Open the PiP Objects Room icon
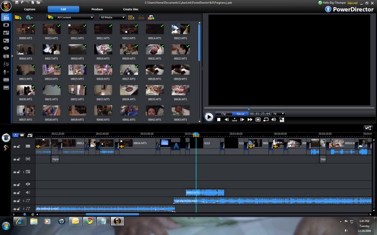The height and width of the screenshot is (235, 377). pos(6,33)
